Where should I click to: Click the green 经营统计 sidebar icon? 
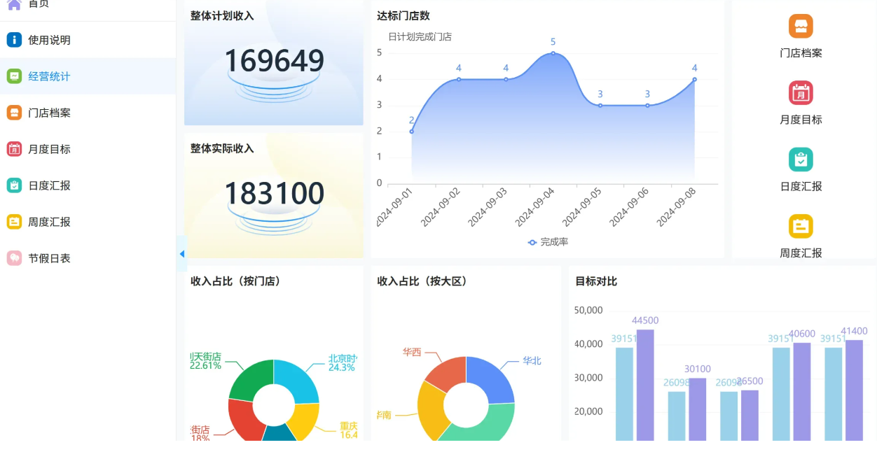click(14, 76)
